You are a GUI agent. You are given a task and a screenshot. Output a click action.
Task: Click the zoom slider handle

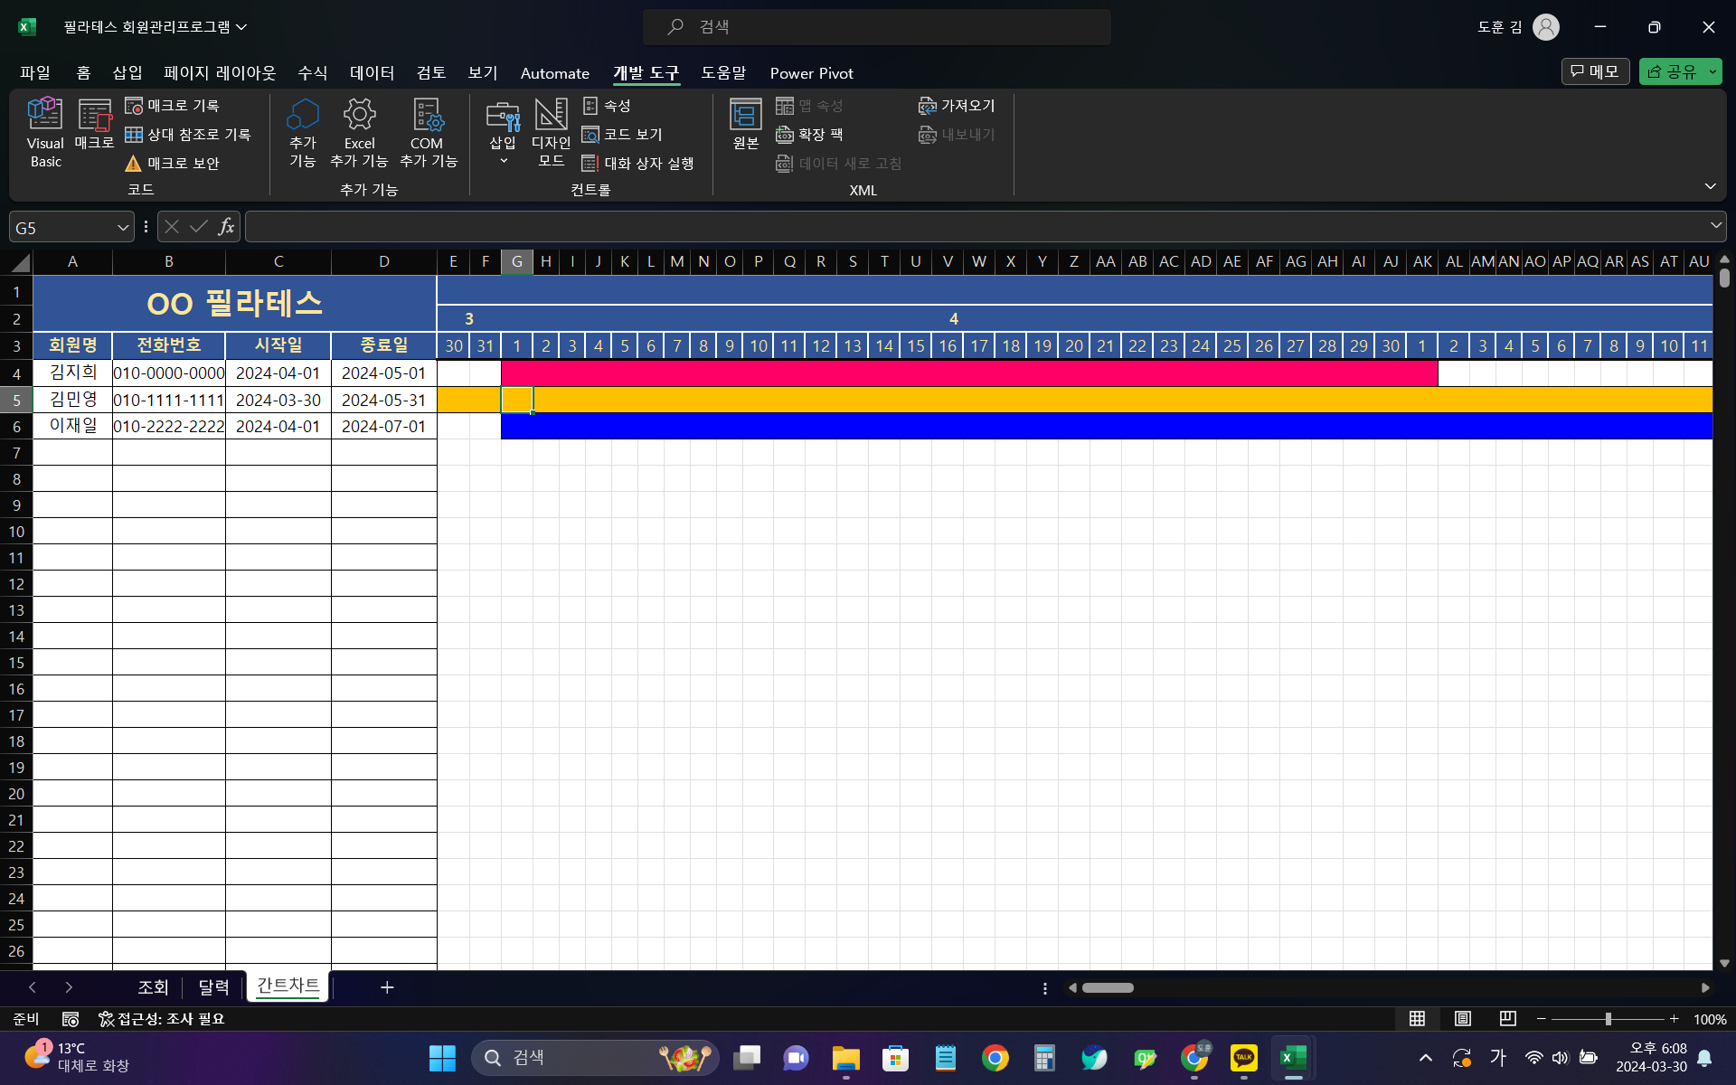coord(1608,1019)
